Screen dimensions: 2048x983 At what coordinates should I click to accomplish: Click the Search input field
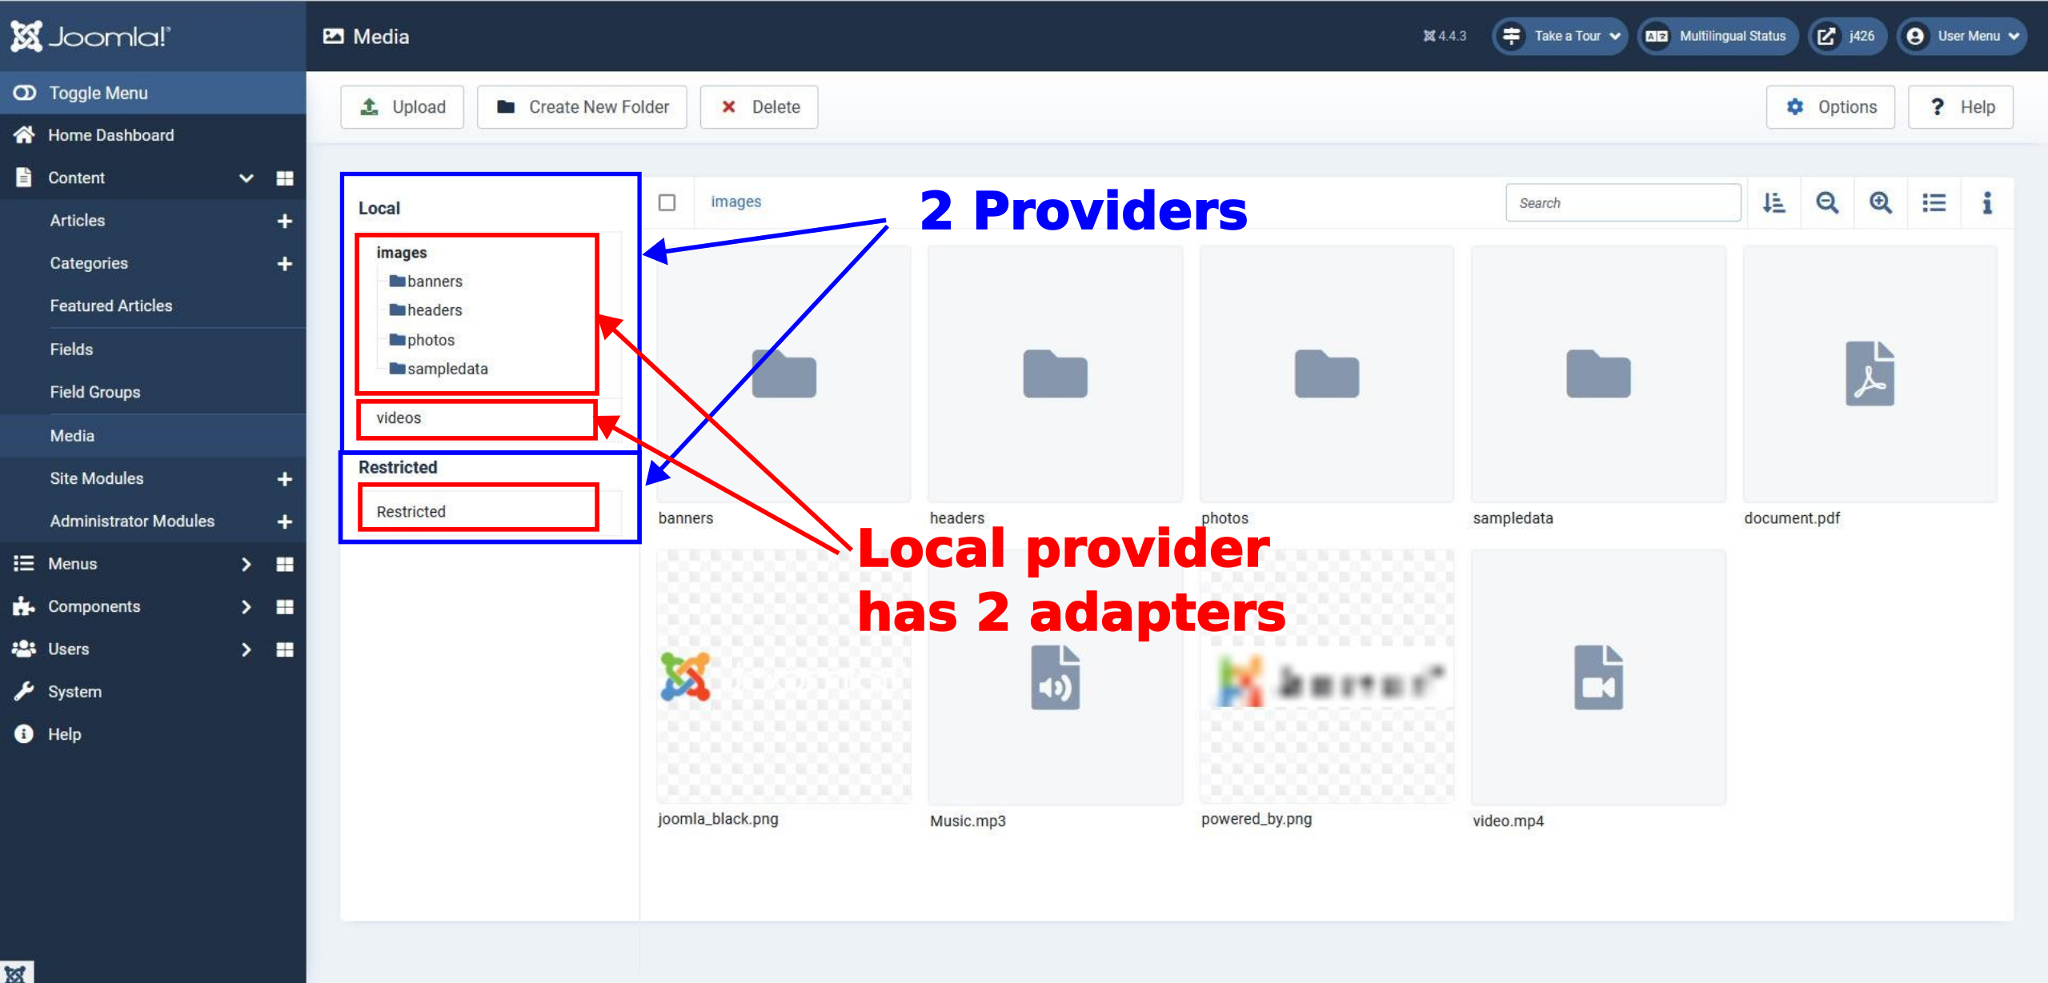tap(1622, 202)
